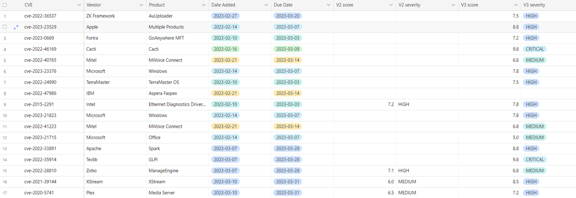This screenshot has height=198, width=576.
Task: Click the Apache vendor cell
Action: tap(115, 148)
